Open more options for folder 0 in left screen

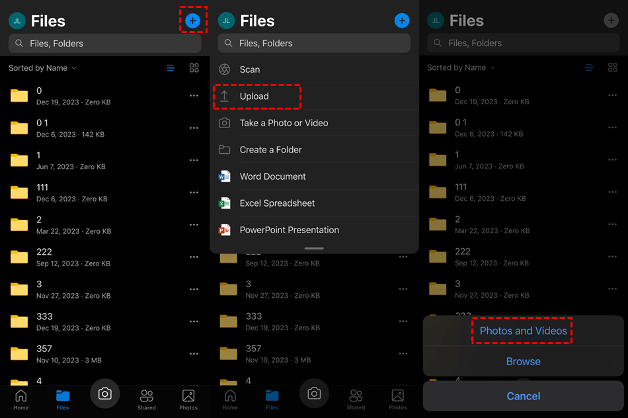pyautogui.click(x=194, y=96)
